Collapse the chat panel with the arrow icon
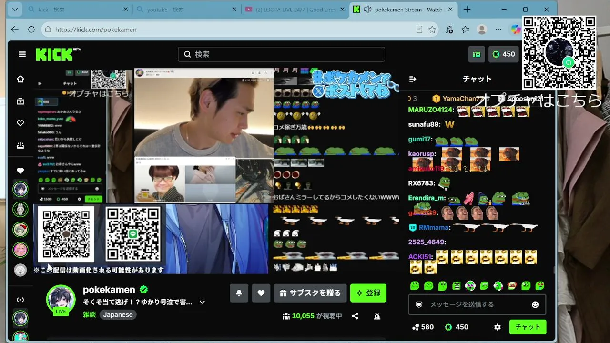This screenshot has height=343, width=610. [x=413, y=79]
